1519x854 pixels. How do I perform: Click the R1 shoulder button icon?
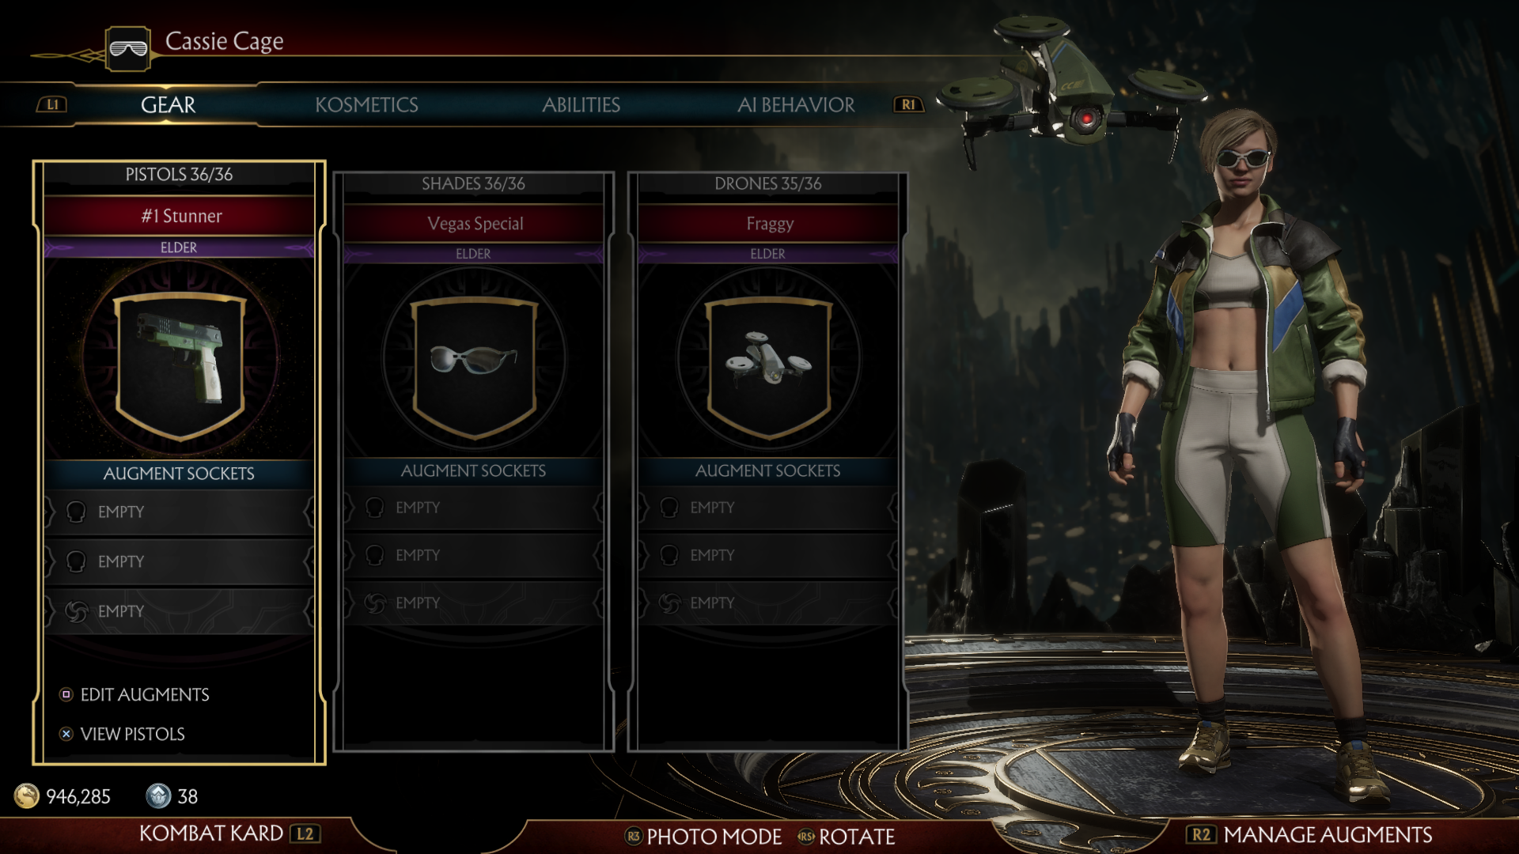[908, 104]
